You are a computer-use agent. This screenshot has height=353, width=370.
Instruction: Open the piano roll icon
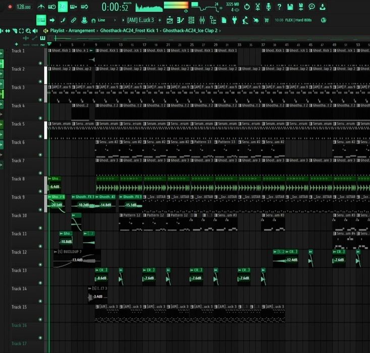point(181,20)
